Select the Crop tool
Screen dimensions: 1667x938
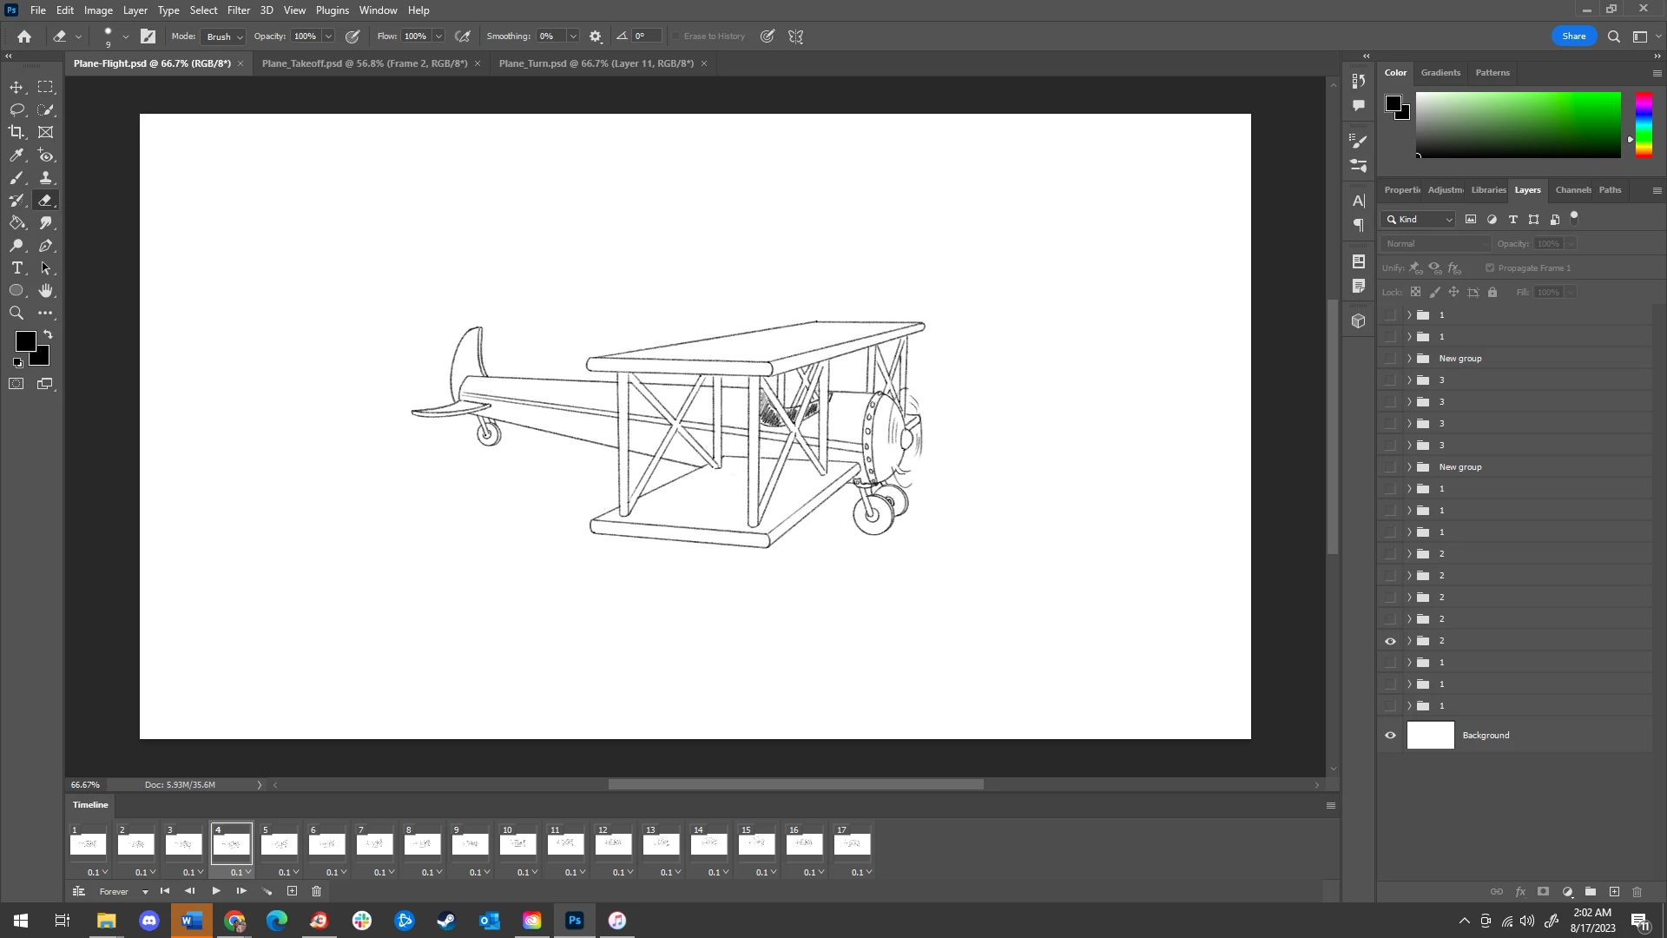coord(16,132)
